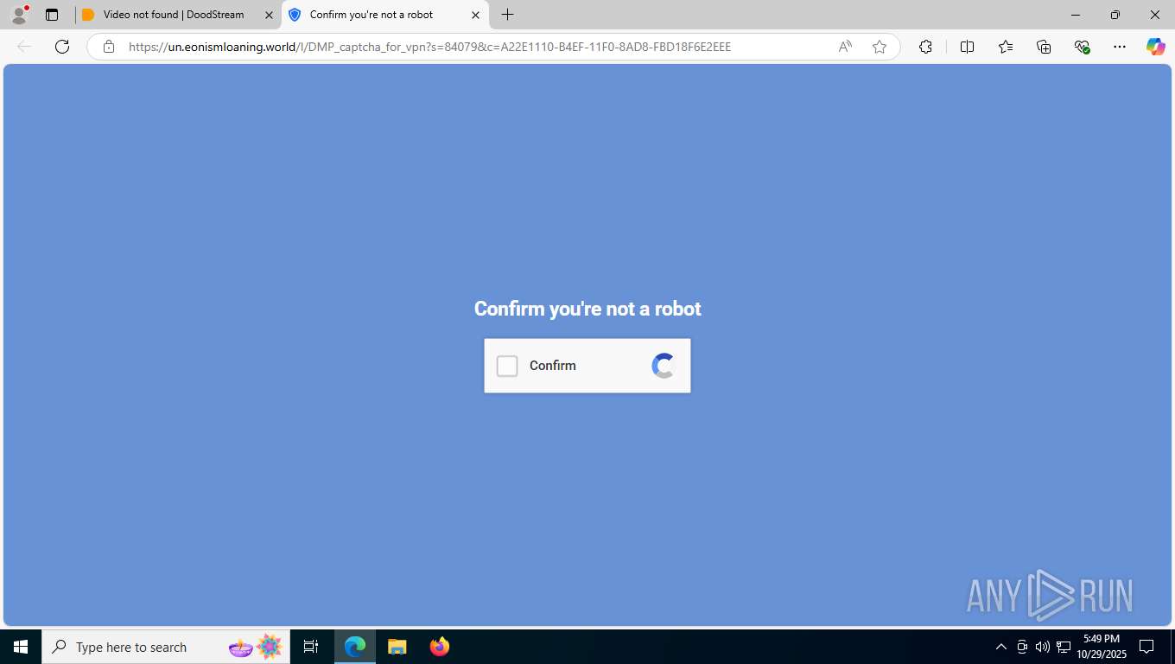Image resolution: width=1175 pixels, height=664 pixels.
Task: Open network status tray icon
Action: click(x=1064, y=647)
